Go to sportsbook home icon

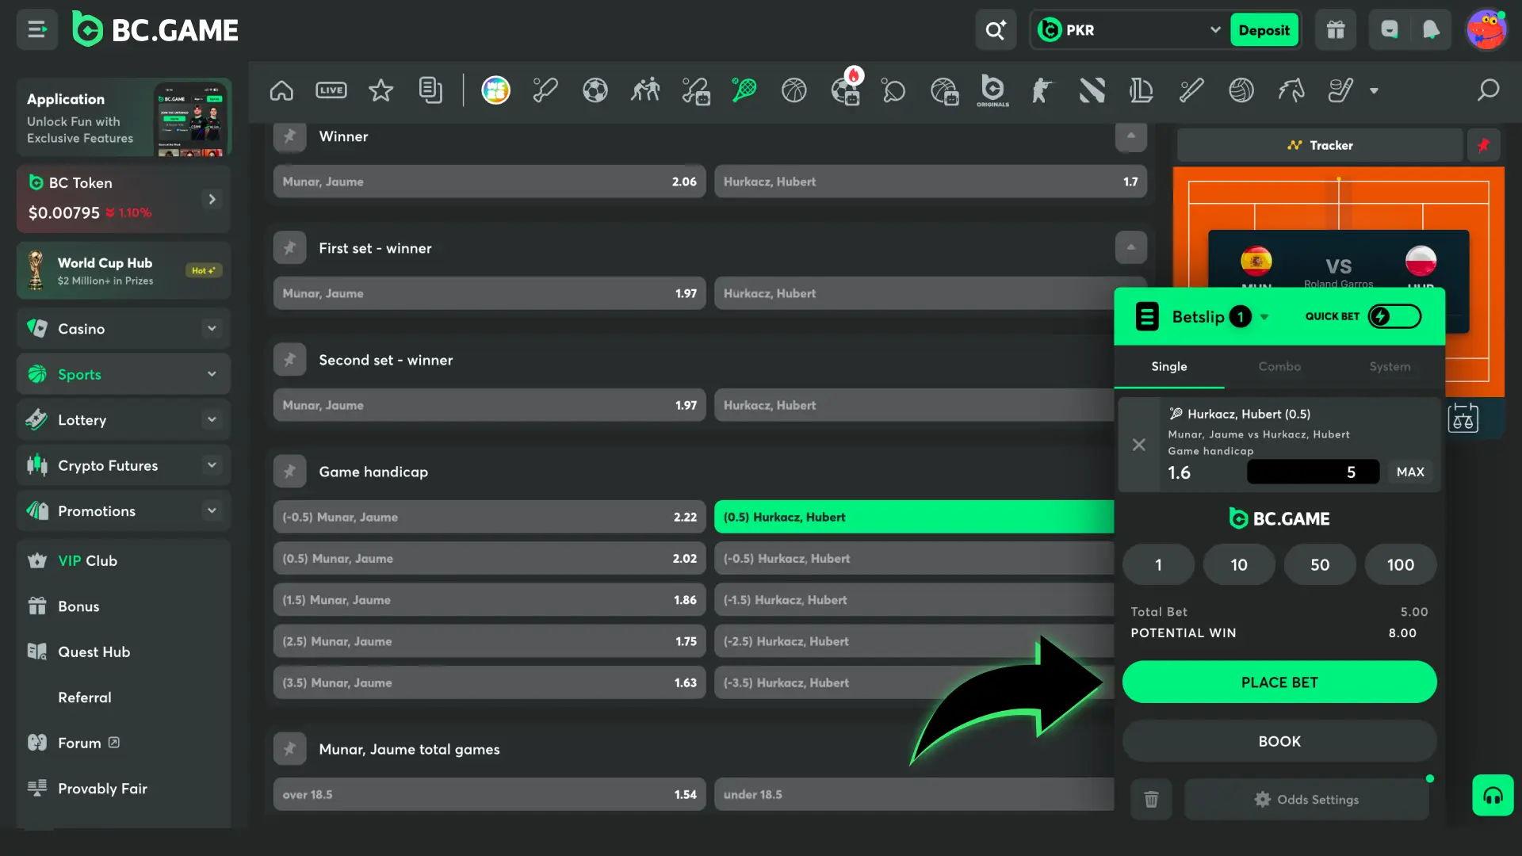click(281, 90)
